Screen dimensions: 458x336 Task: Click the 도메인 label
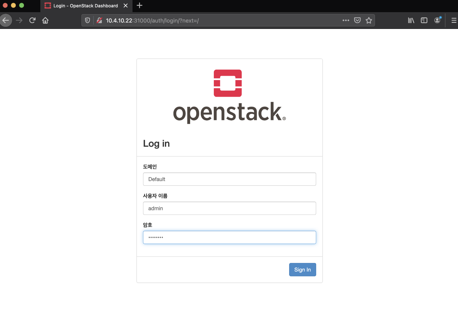[150, 166]
